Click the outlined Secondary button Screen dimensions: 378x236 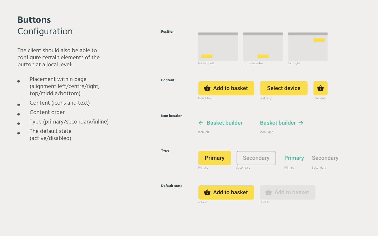pos(256,158)
